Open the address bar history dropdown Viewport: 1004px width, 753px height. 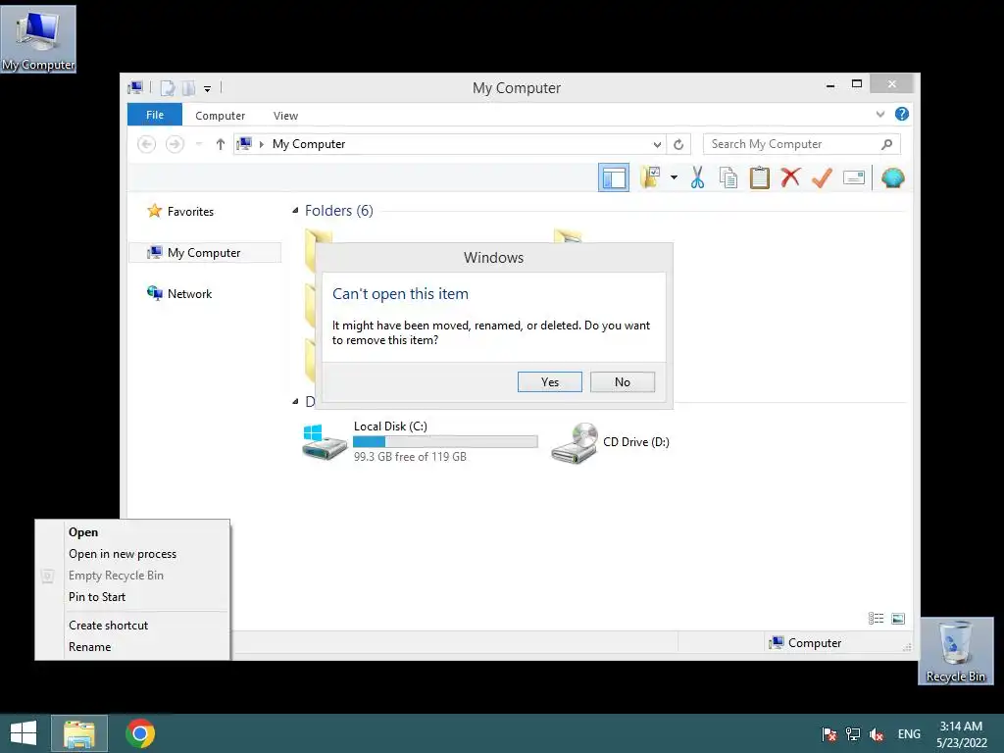pyautogui.click(x=657, y=144)
